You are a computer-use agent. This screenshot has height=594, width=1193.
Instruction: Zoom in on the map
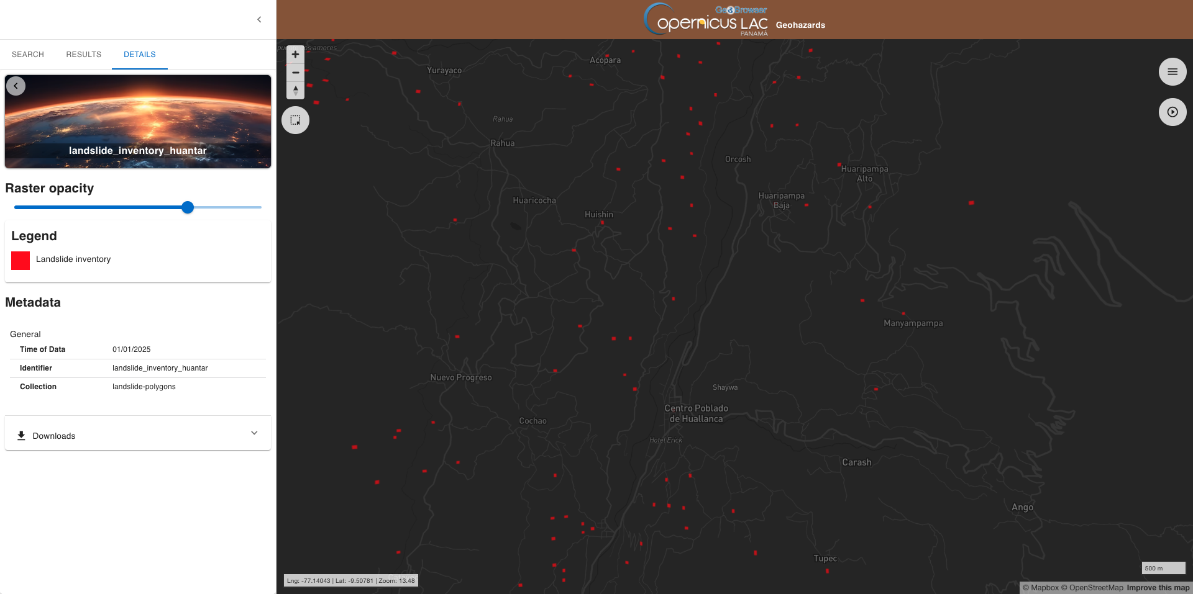tap(295, 55)
